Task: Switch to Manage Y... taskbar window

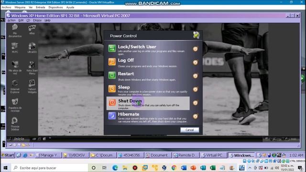Action: [49, 155]
